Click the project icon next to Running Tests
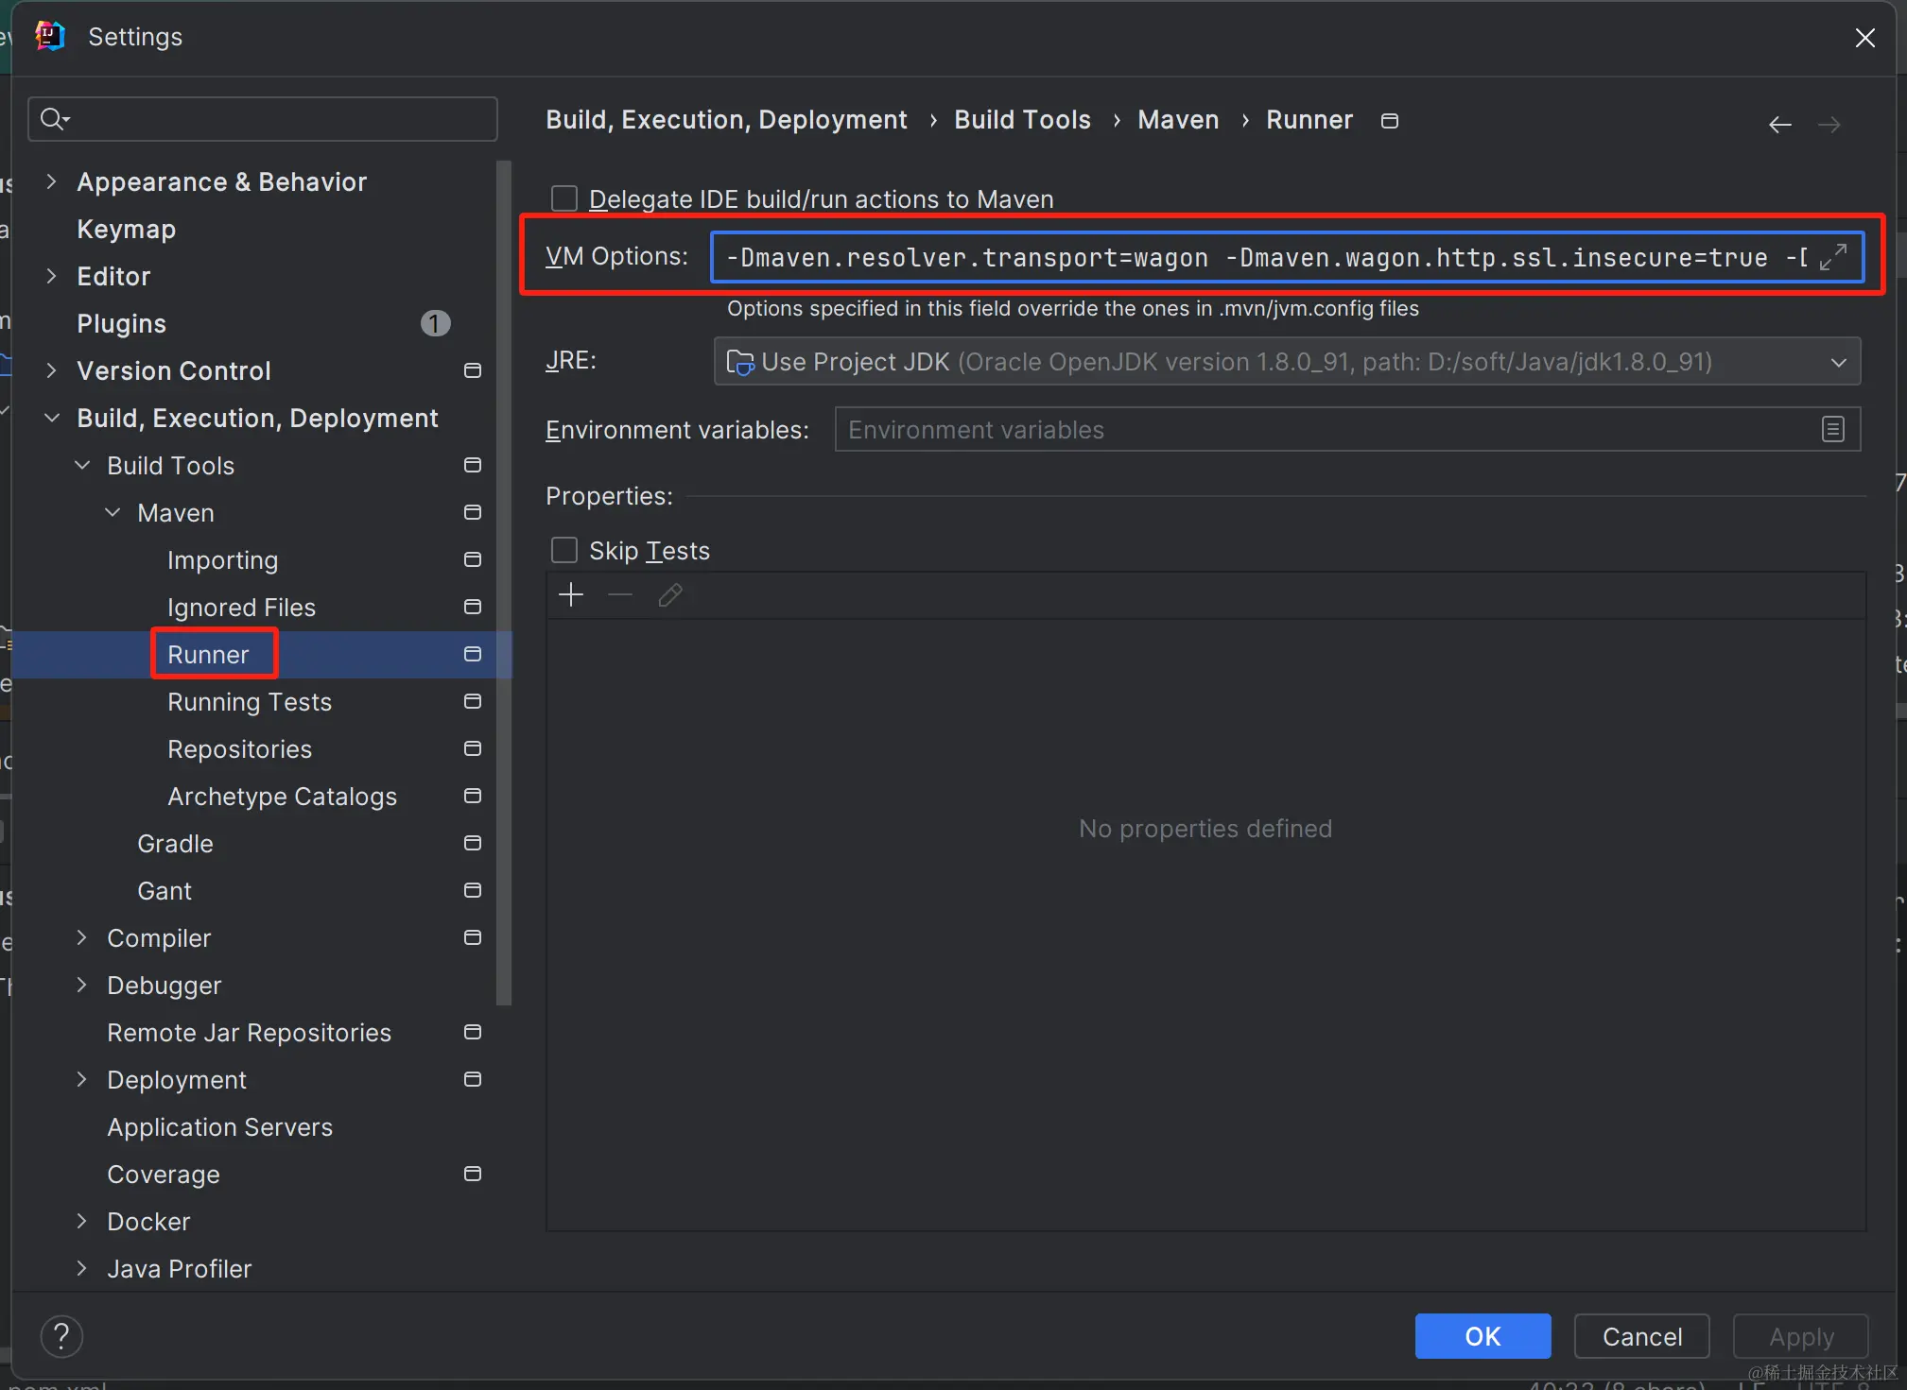1907x1390 pixels. (473, 701)
